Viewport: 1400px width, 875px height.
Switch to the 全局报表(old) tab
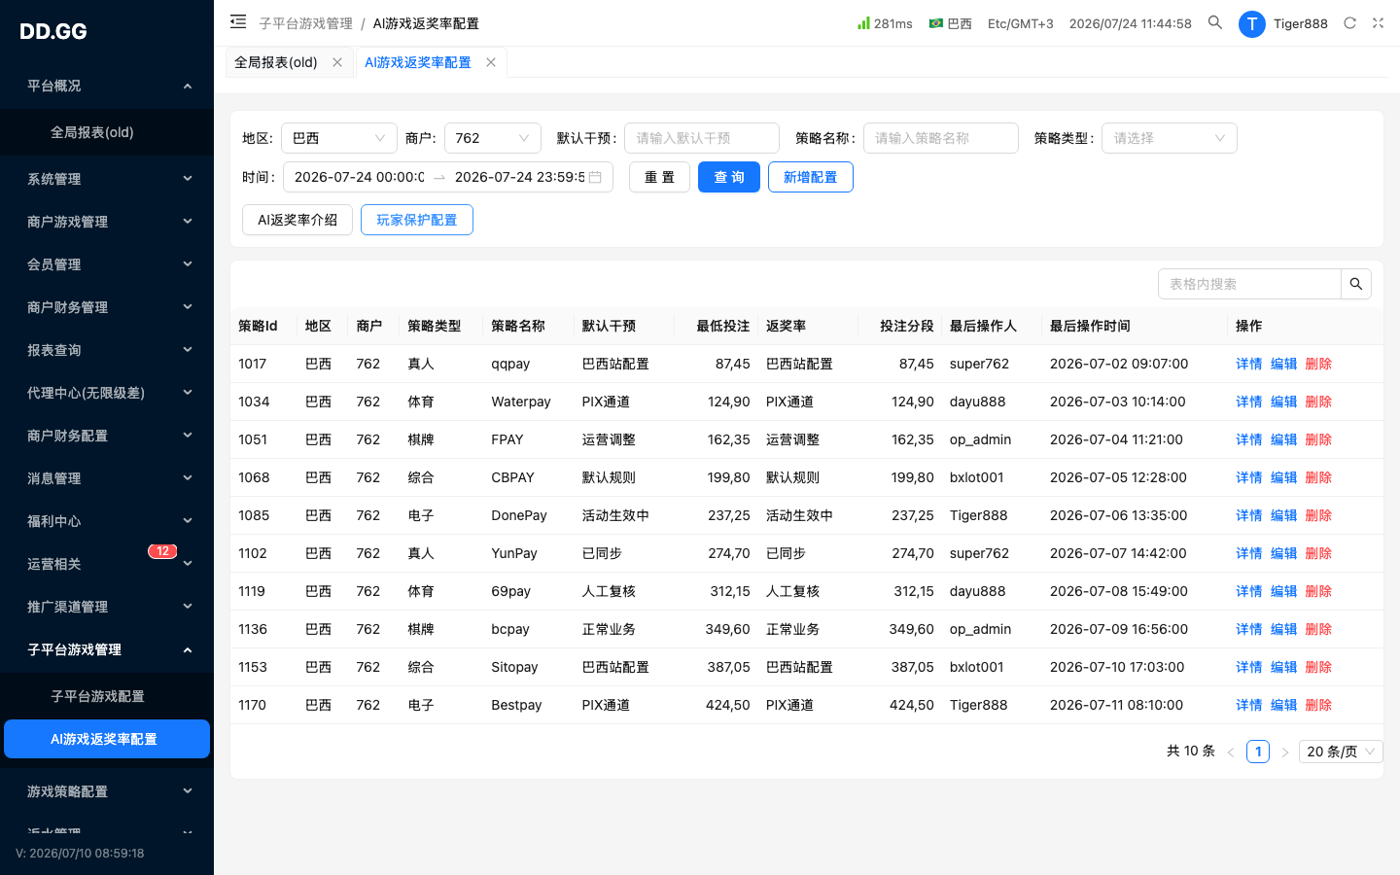coord(276,62)
